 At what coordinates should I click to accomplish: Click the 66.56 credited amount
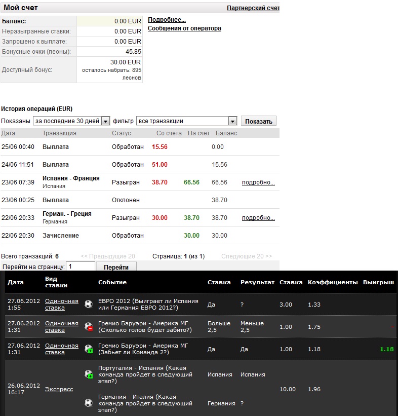pos(191,182)
